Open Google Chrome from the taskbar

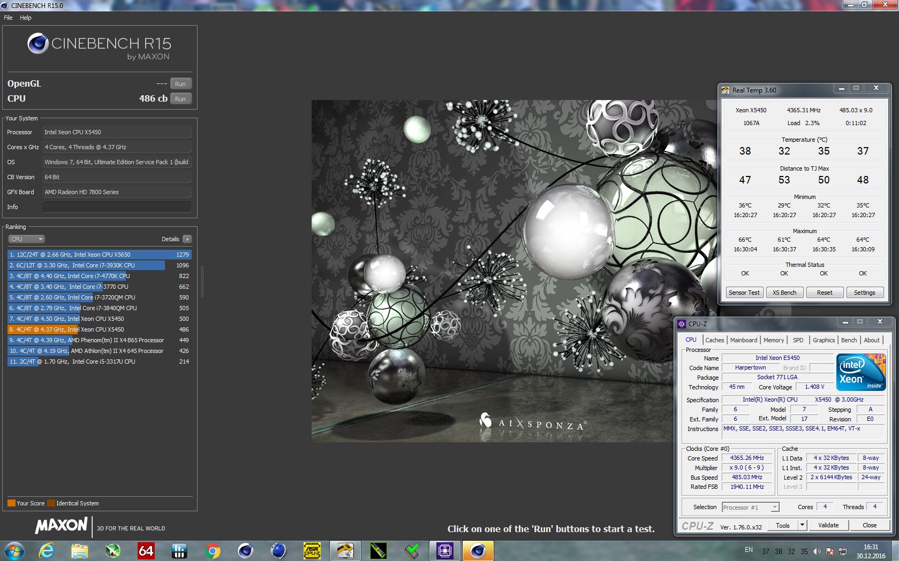213,550
